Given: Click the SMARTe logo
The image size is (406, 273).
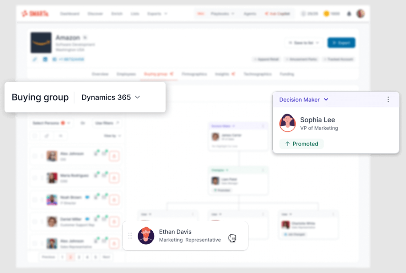Looking at the screenshot, I should (35, 13).
